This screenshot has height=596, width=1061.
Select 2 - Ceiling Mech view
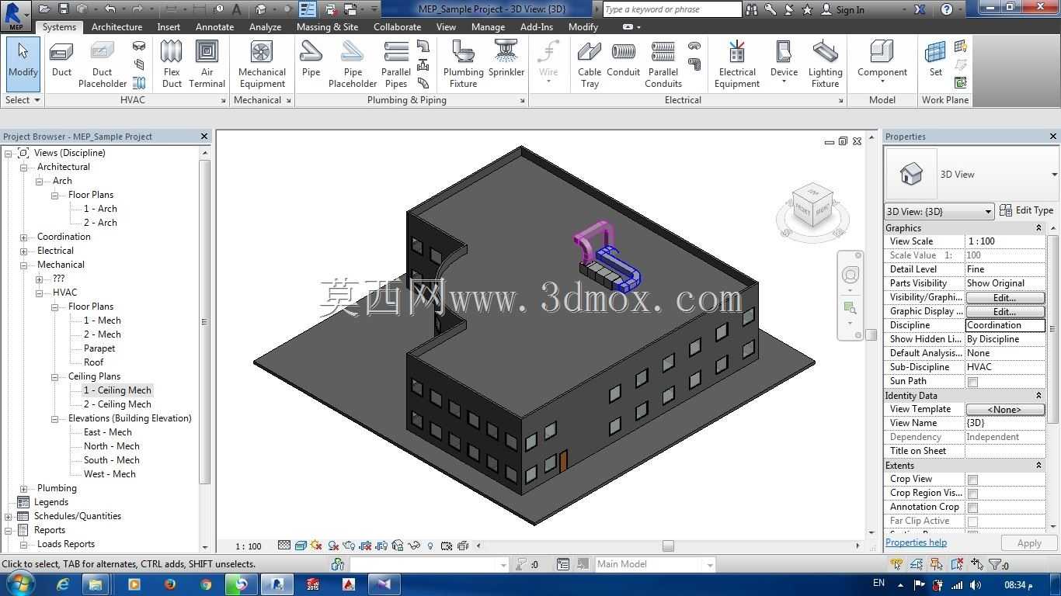pos(117,404)
